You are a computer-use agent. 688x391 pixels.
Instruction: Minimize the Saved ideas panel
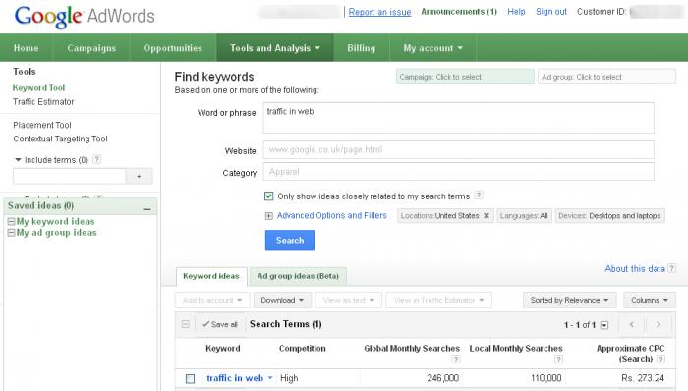147,209
